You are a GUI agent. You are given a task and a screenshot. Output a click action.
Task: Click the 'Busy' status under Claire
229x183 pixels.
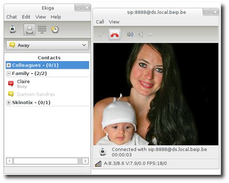(x=22, y=87)
